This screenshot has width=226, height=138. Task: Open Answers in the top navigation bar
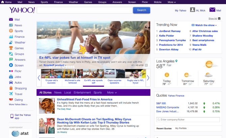[x=117, y=2]
